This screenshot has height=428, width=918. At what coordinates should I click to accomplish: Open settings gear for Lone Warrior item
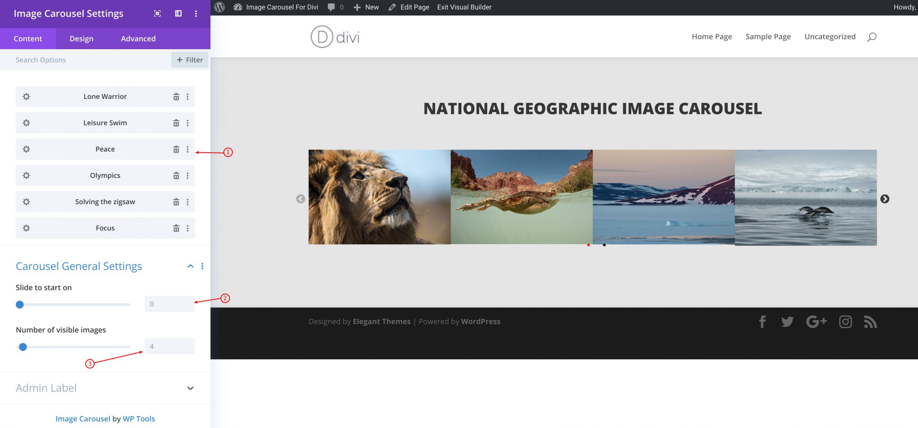tap(26, 96)
